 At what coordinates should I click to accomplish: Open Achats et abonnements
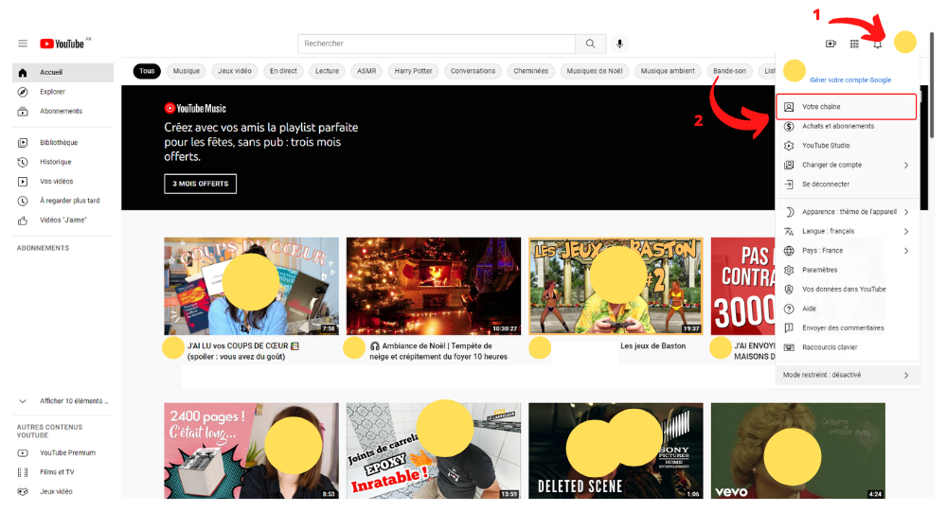point(847,126)
